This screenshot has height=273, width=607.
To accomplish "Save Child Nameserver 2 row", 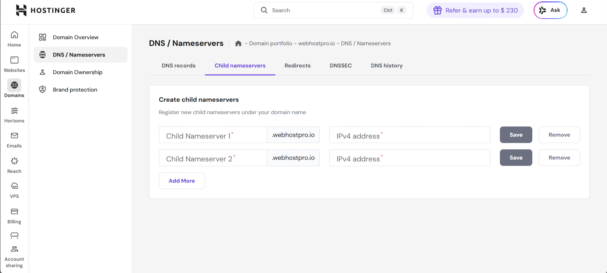I will click(516, 158).
